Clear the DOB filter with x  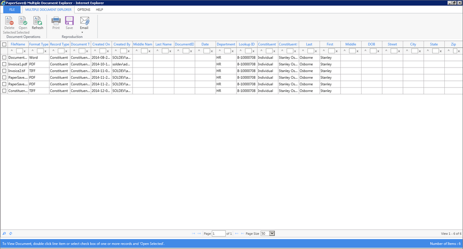click(x=378, y=51)
